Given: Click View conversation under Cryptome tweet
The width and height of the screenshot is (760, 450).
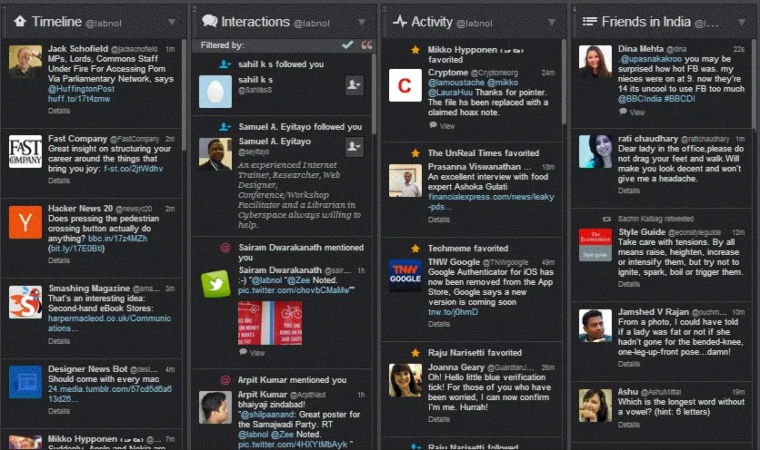Looking at the screenshot, I should point(442,126).
